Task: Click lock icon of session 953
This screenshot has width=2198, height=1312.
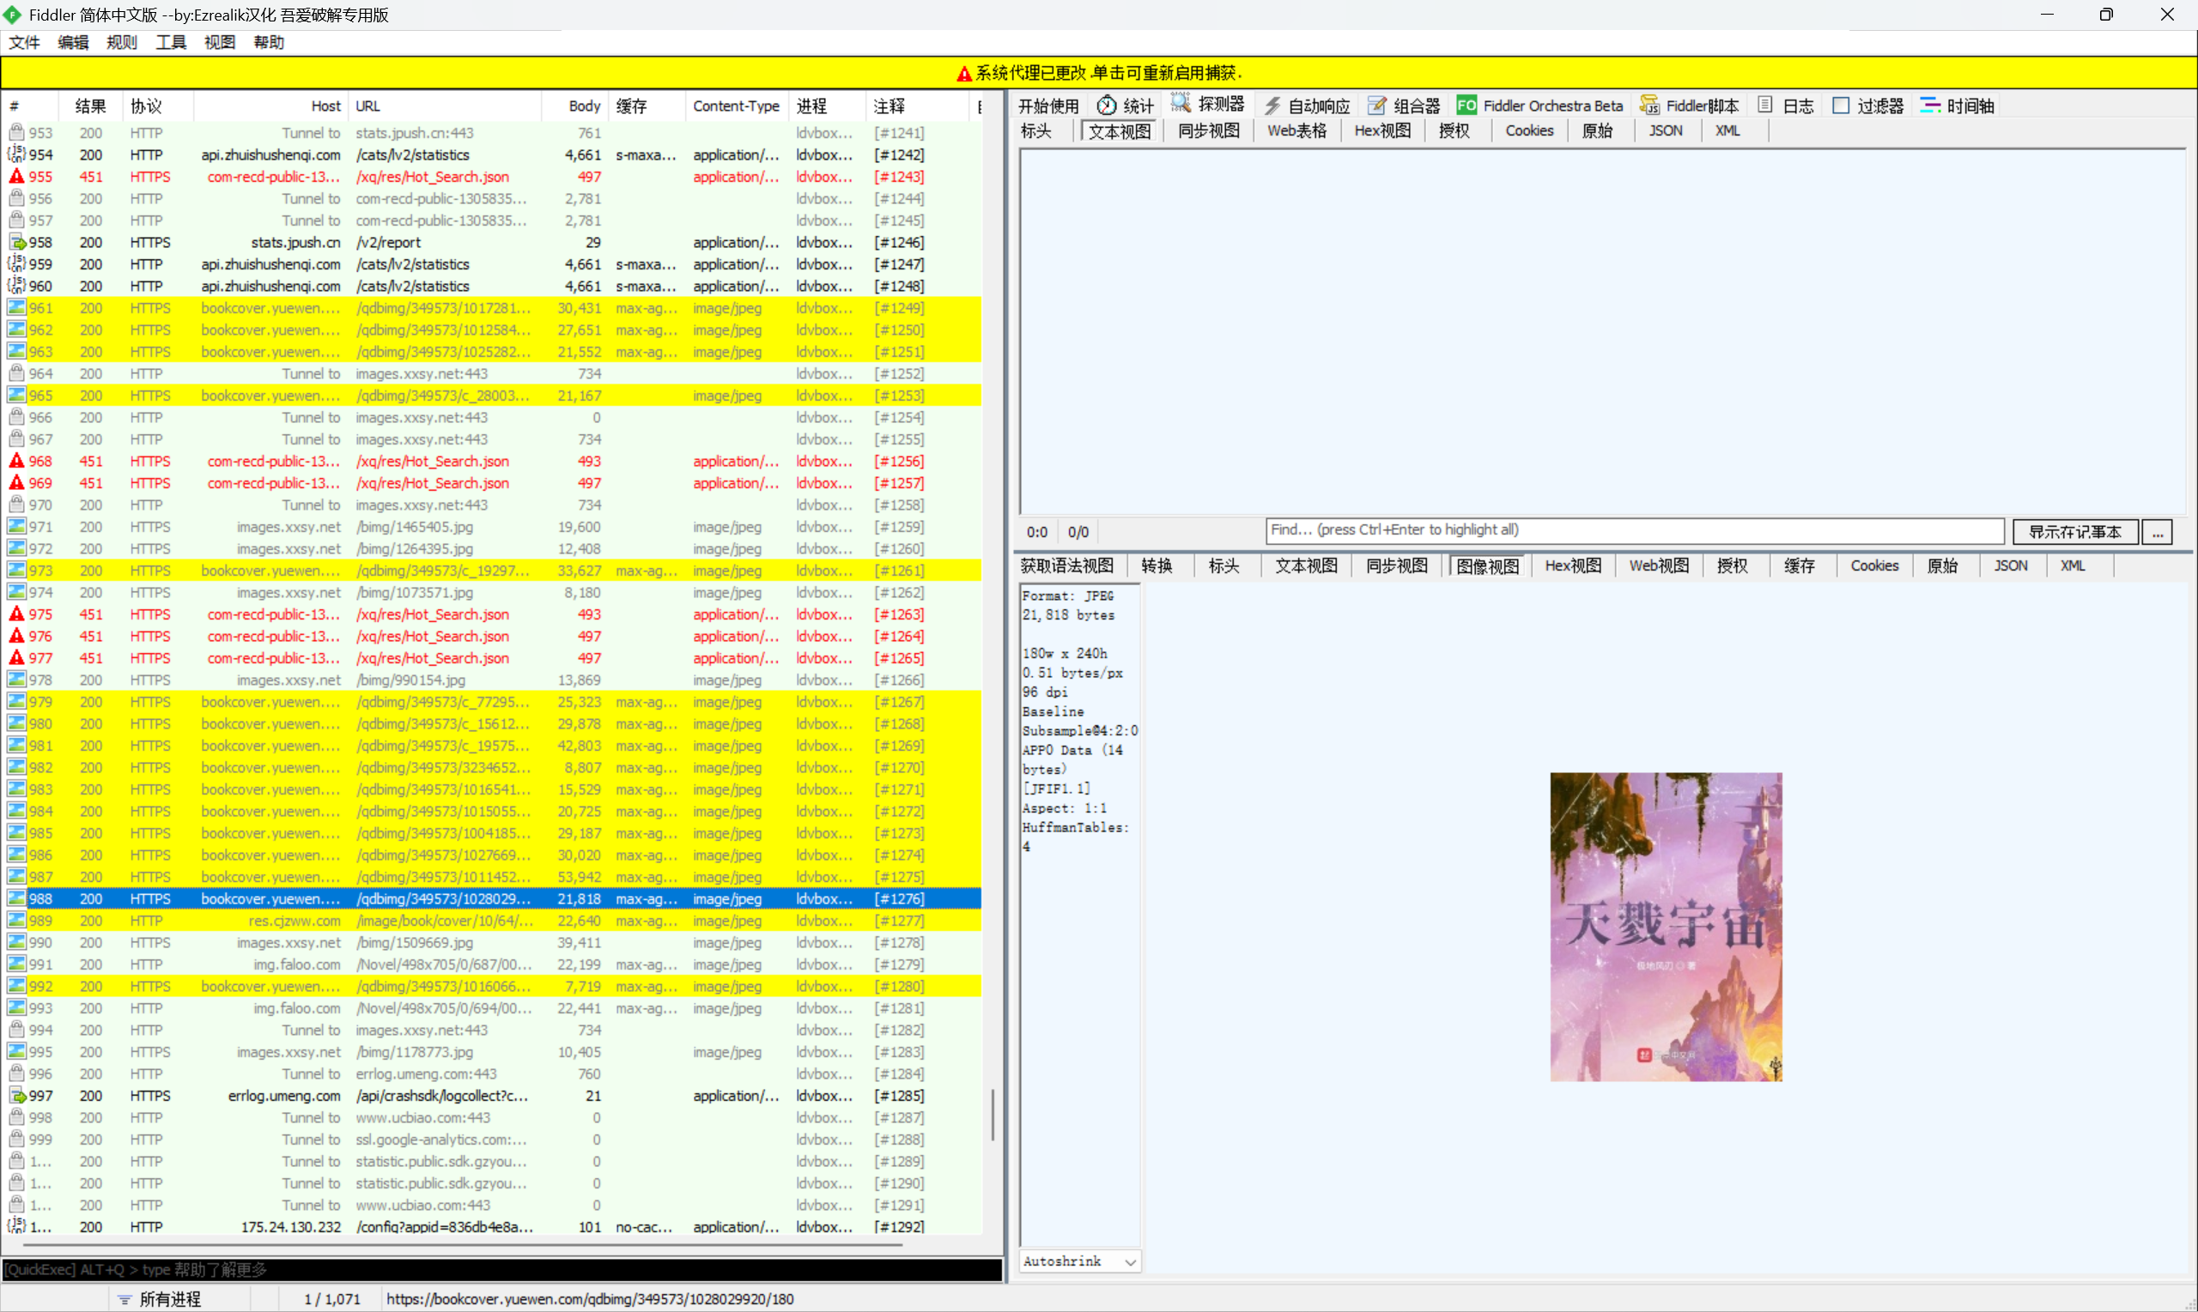Action: [x=17, y=133]
